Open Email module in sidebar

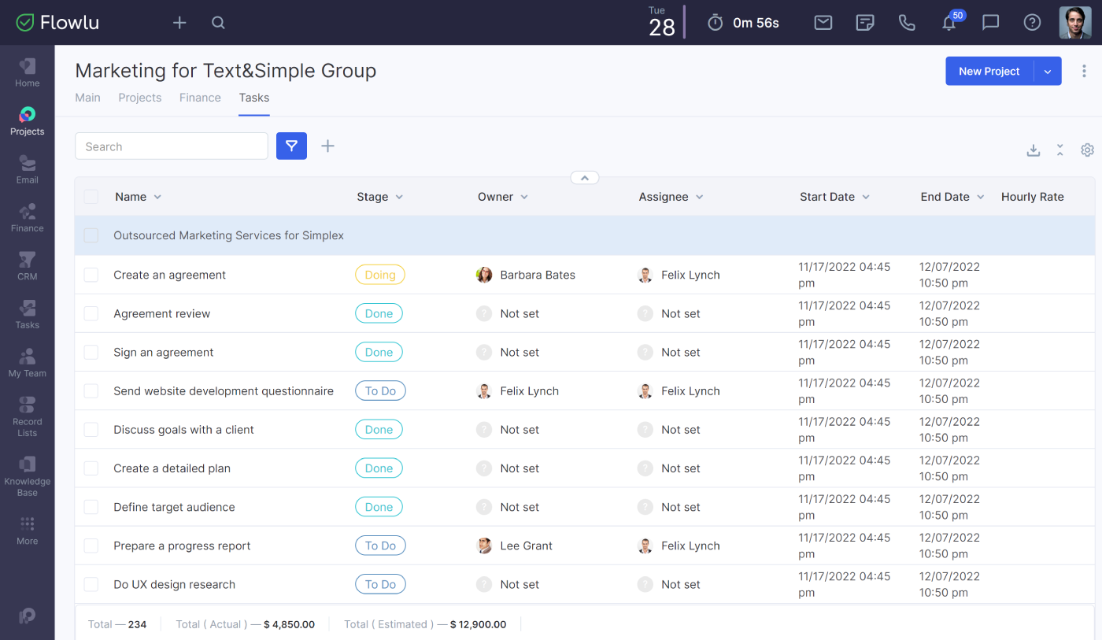tap(28, 169)
